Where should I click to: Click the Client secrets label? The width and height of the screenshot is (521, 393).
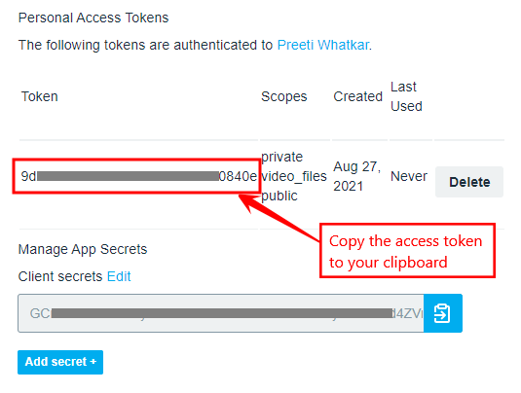pyautogui.click(x=60, y=276)
